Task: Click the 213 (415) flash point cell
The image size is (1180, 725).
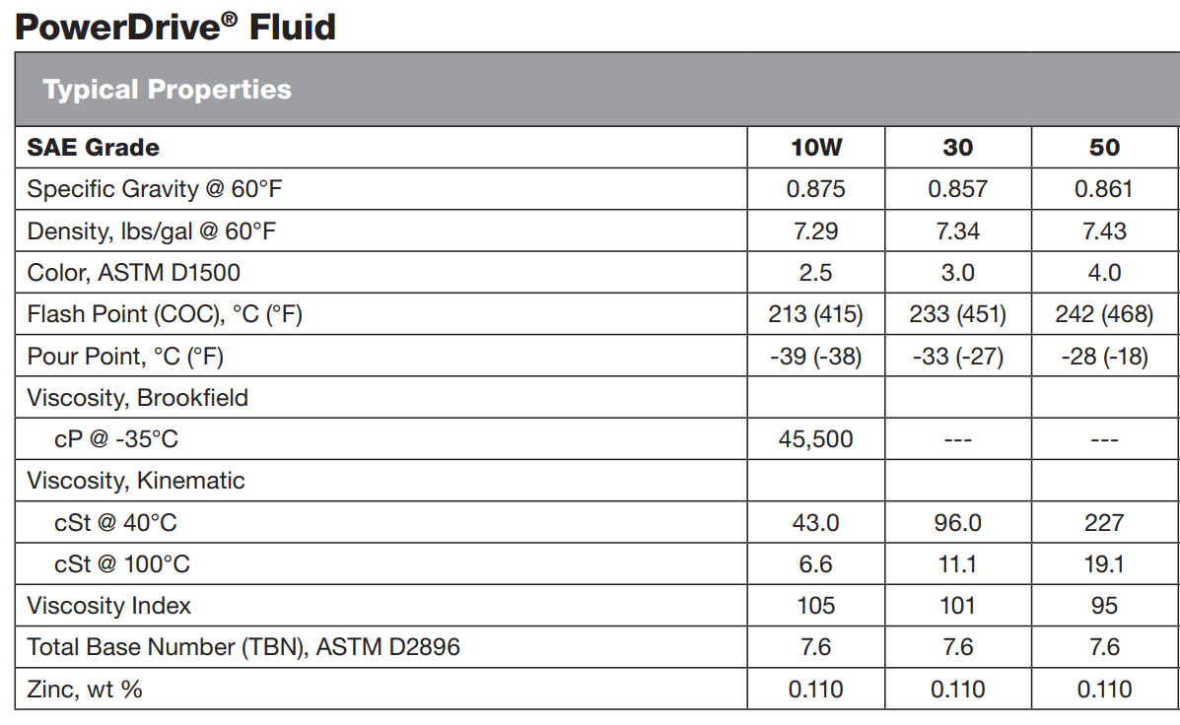Action: (816, 314)
